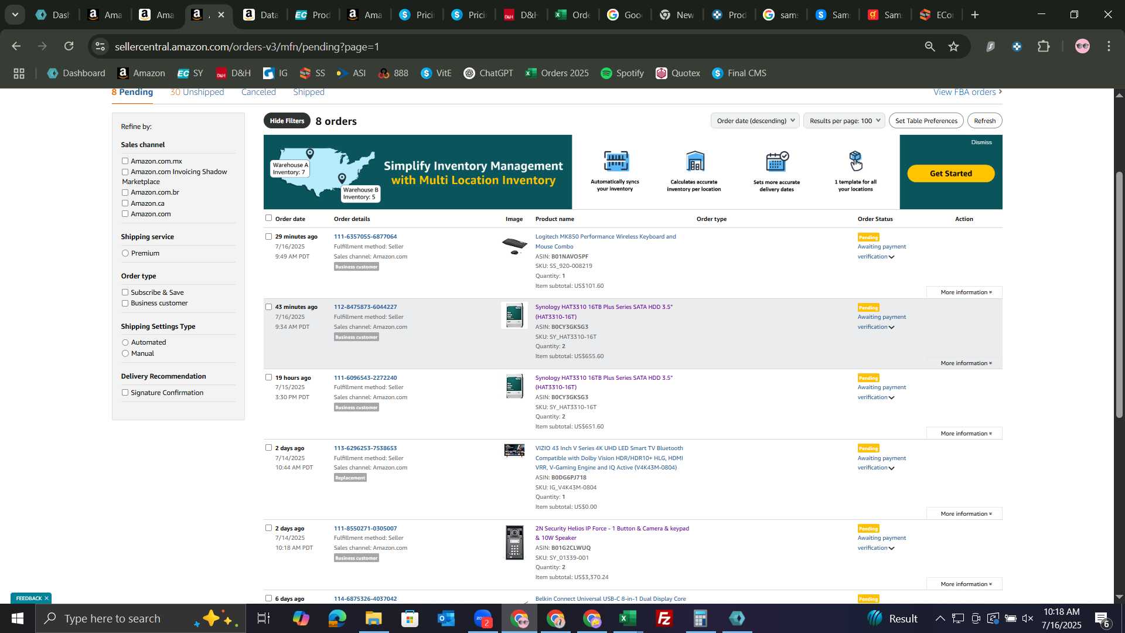Bookmark this page with the star icon
Viewport: 1125px width, 633px height.
coord(954,46)
